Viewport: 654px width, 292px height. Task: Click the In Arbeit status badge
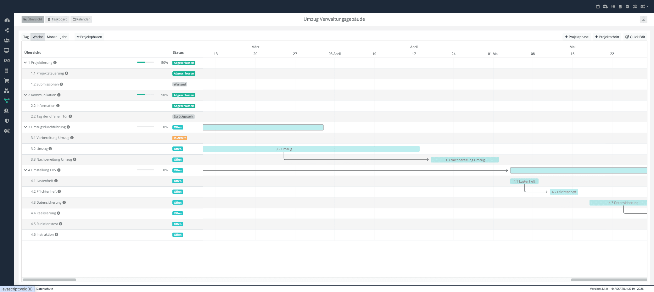[180, 138]
